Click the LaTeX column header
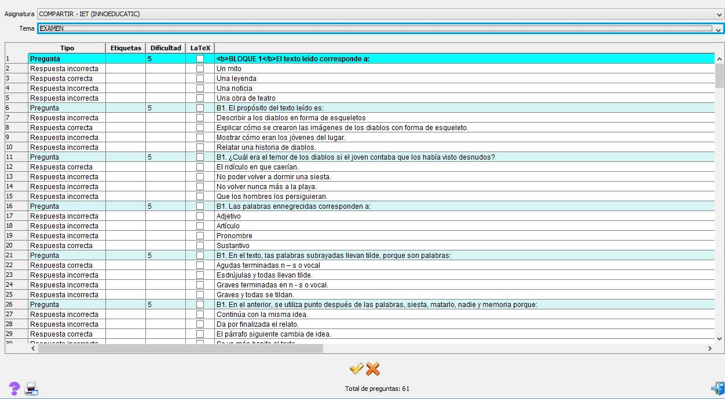The width and height of the screenshot is (725, 399). coord(200,48)
